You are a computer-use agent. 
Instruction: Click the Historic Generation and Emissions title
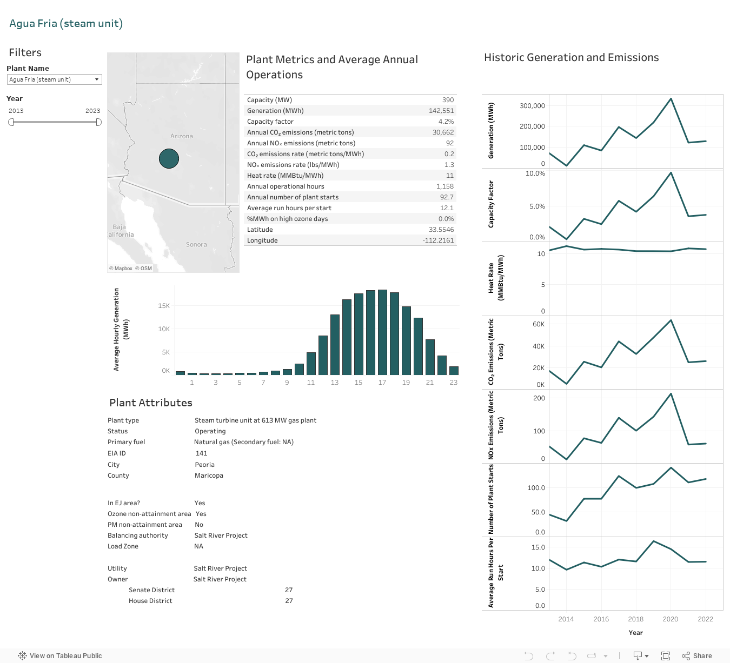tap(572, 57)
